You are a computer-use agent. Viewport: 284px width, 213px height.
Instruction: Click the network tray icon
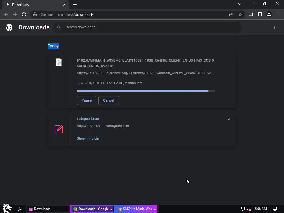(x=242, y=209)
